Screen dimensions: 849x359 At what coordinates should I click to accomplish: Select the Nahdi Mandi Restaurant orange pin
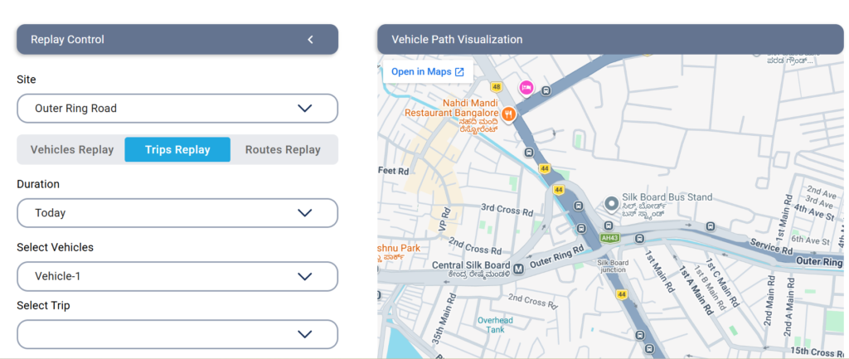pyautogui.click(x=508, y=114)
